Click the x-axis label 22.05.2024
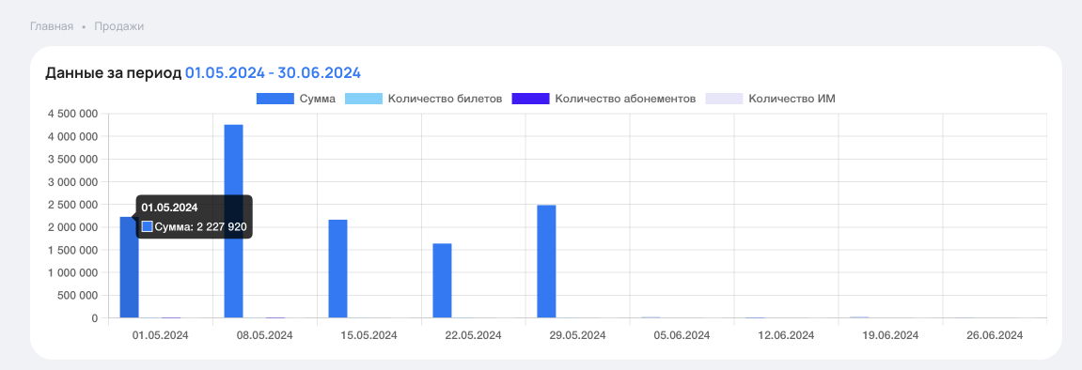 click(x=474, y=335)
